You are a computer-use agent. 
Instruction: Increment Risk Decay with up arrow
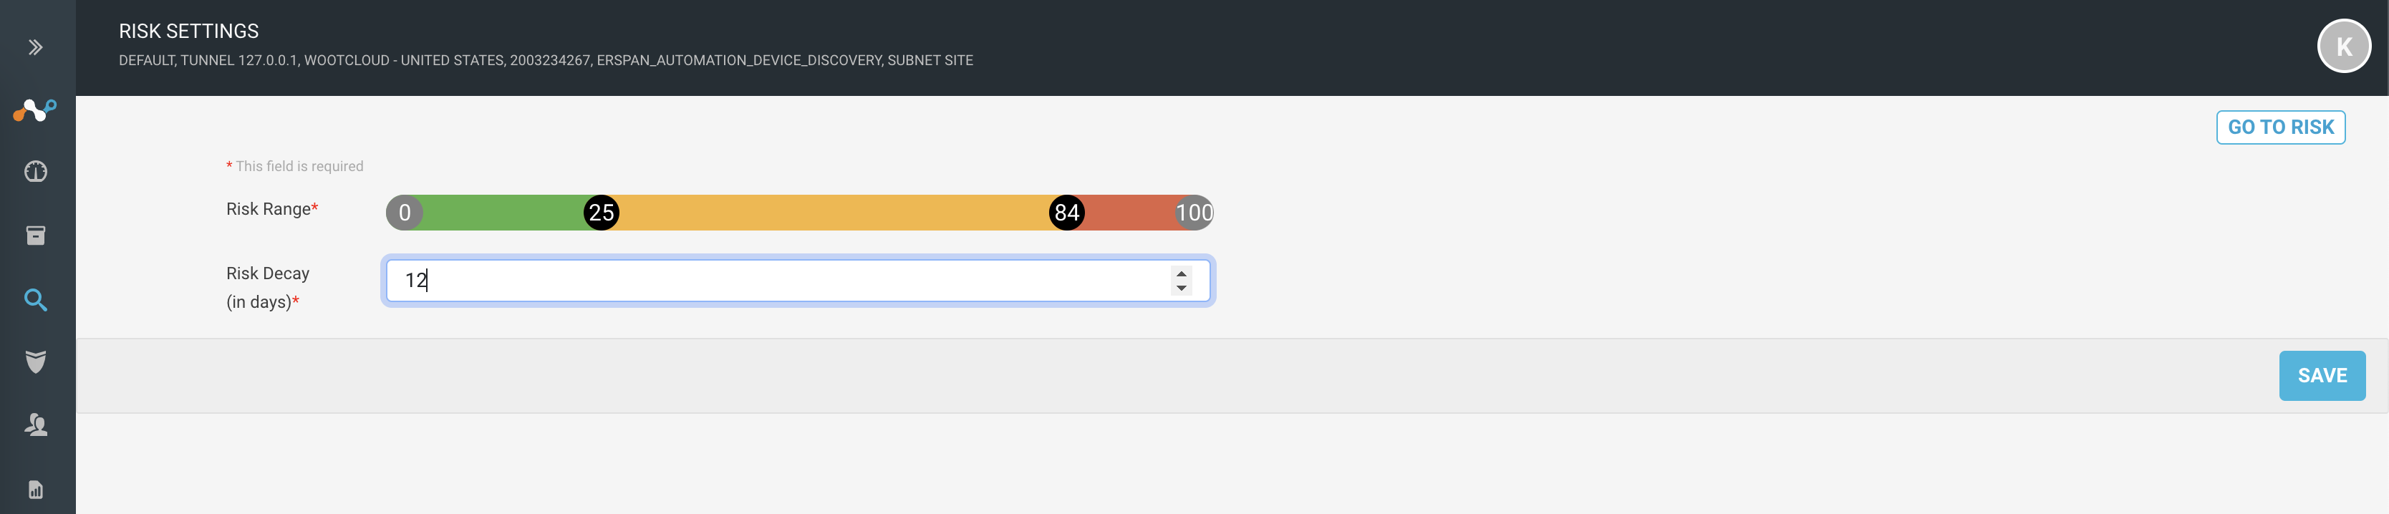pos(1181,273)
